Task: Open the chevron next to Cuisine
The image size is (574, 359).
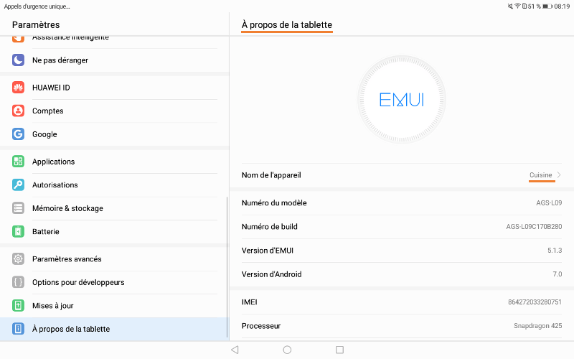Action: click(x=559, y=175)
